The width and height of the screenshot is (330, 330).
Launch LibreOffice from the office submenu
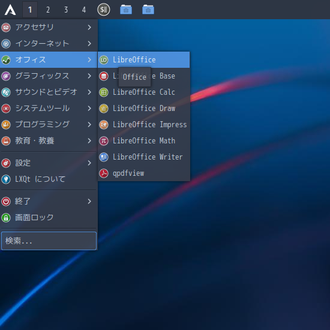144,60
